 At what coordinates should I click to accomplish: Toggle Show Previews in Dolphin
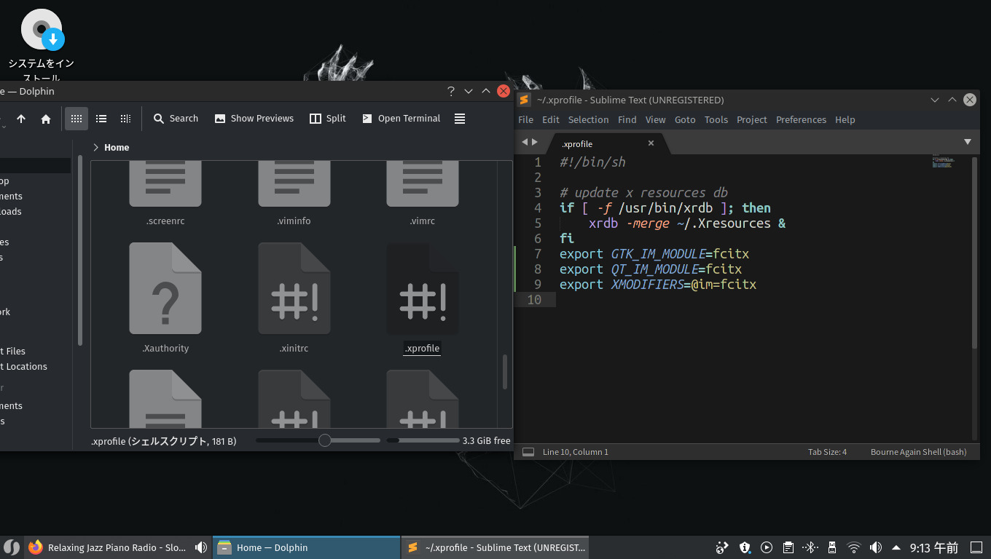pyautogui.click(x=254, y=119)
